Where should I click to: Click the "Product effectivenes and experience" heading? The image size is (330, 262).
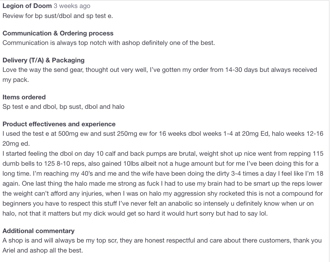pyautogui.click(x=59, y=124)
